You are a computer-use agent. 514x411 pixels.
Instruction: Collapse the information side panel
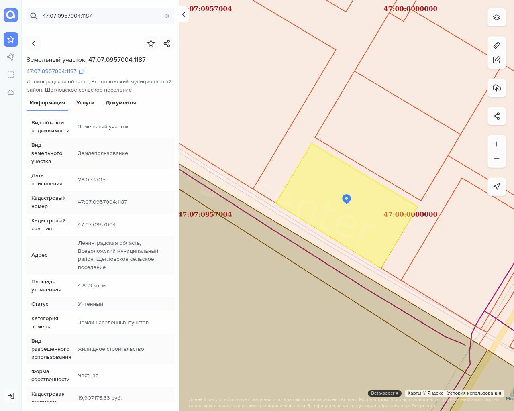[184, 14]
